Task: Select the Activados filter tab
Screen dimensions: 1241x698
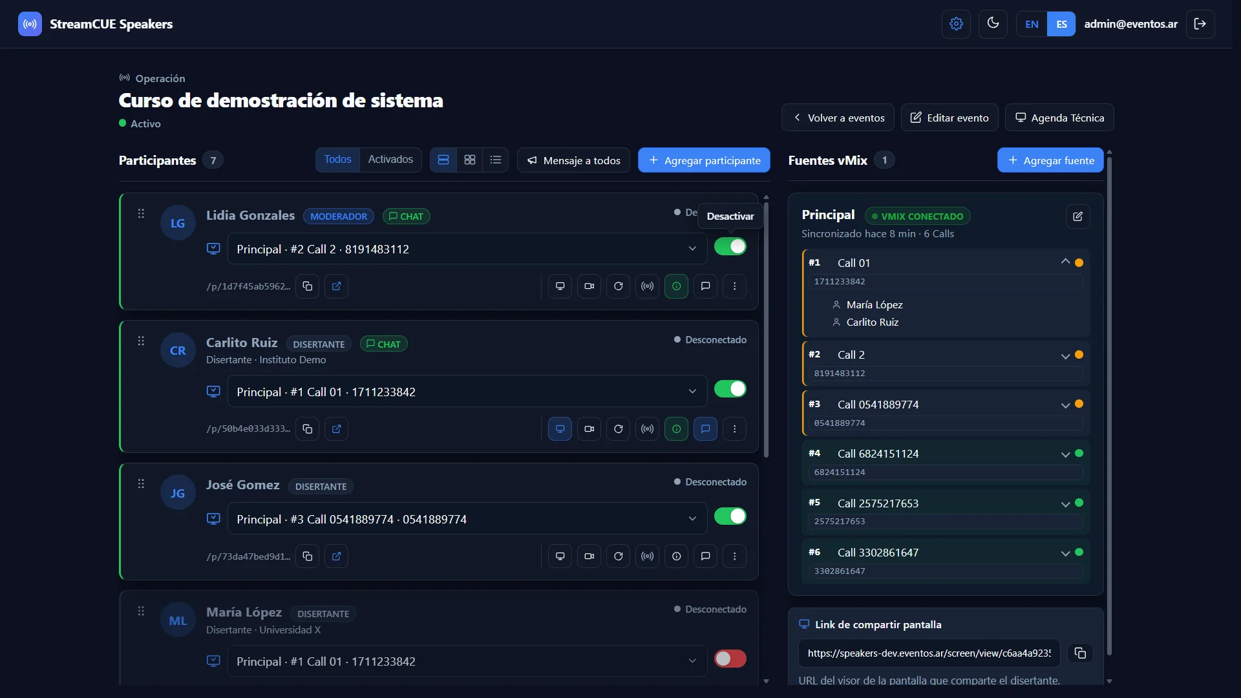Action: click(390, 160)
